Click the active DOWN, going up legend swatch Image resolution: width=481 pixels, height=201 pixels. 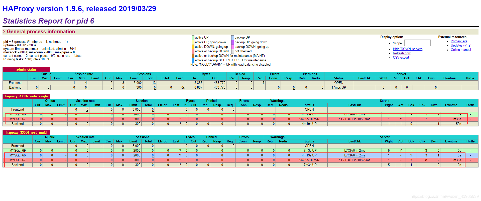[x=193, y=47]
